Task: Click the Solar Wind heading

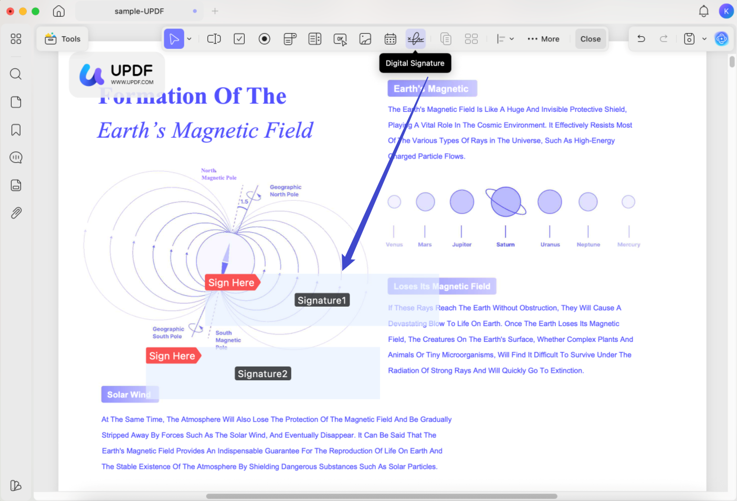Action: [x=130, y=394]
